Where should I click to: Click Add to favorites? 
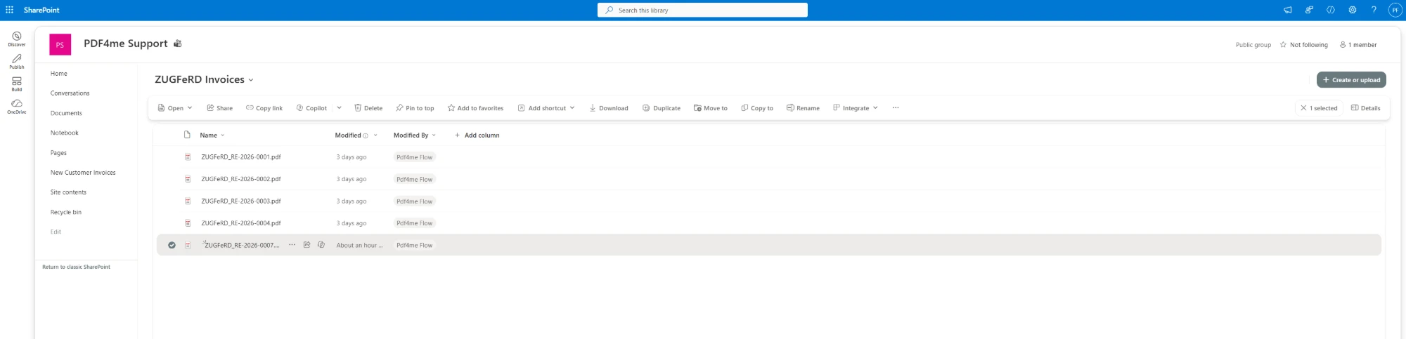(475, 108)
